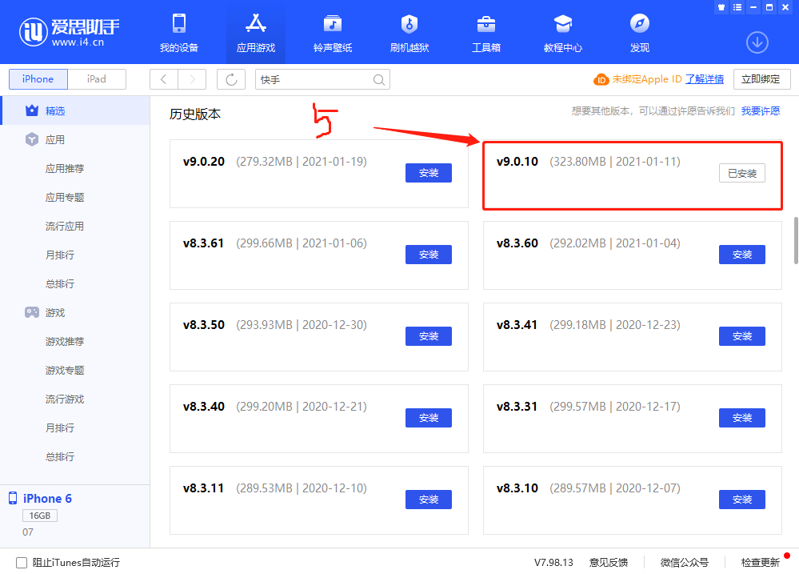Screen dimensions: 799x574
Task: Select 游戏推荐 in sidebar
Action: tap(65, 341)
